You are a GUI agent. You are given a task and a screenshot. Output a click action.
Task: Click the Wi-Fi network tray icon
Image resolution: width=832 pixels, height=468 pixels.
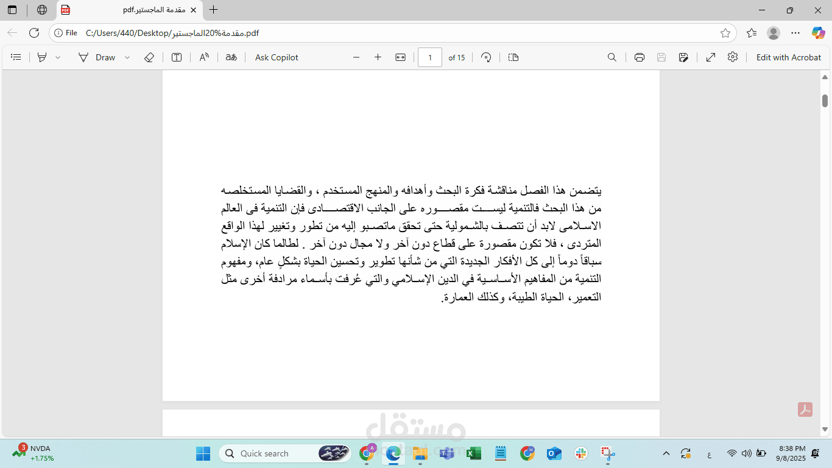[732, 453]
